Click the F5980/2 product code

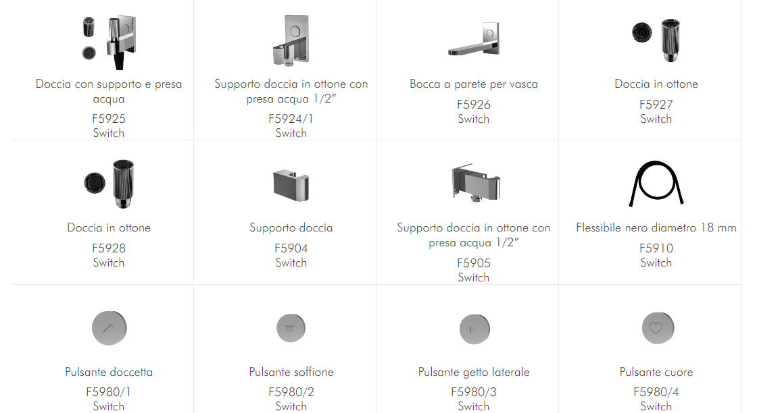pos(291,392)
